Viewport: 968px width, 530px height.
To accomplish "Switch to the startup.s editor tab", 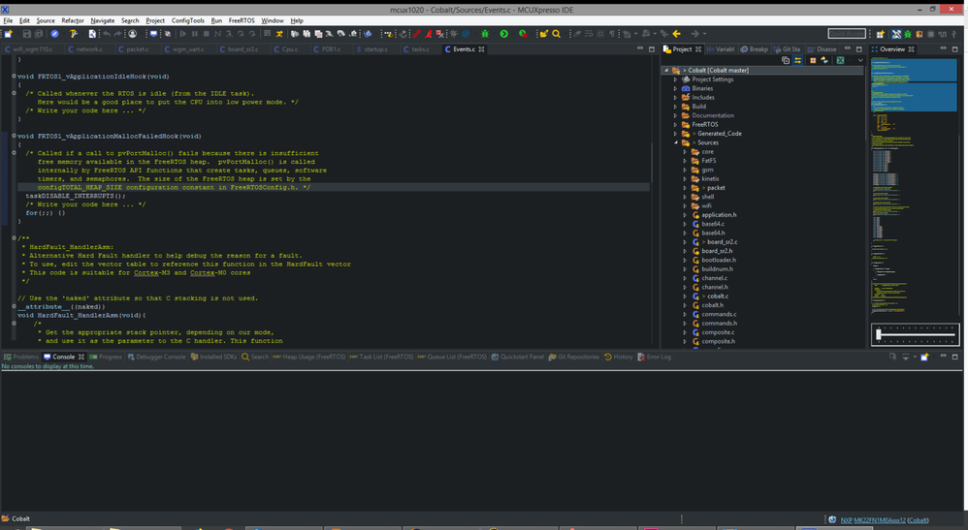I will coord(373,48).
